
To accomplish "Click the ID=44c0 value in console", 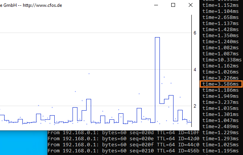I will click(x=189, y=145).
